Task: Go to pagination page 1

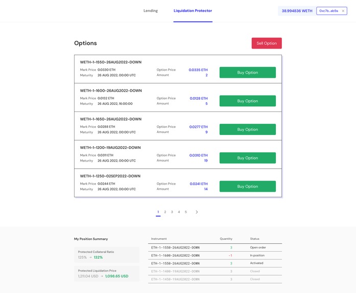Action: 158,212
